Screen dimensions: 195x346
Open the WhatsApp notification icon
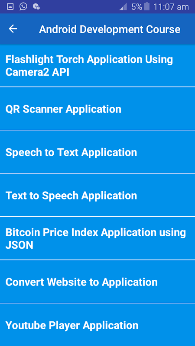coord(23,6)
